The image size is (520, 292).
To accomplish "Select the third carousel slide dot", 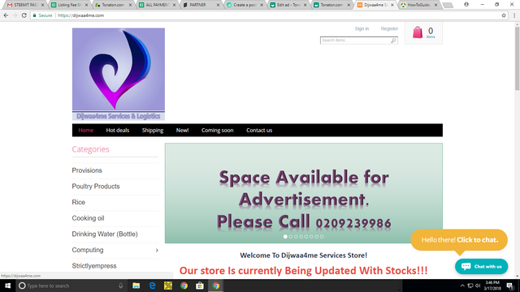I will (296, 236).
